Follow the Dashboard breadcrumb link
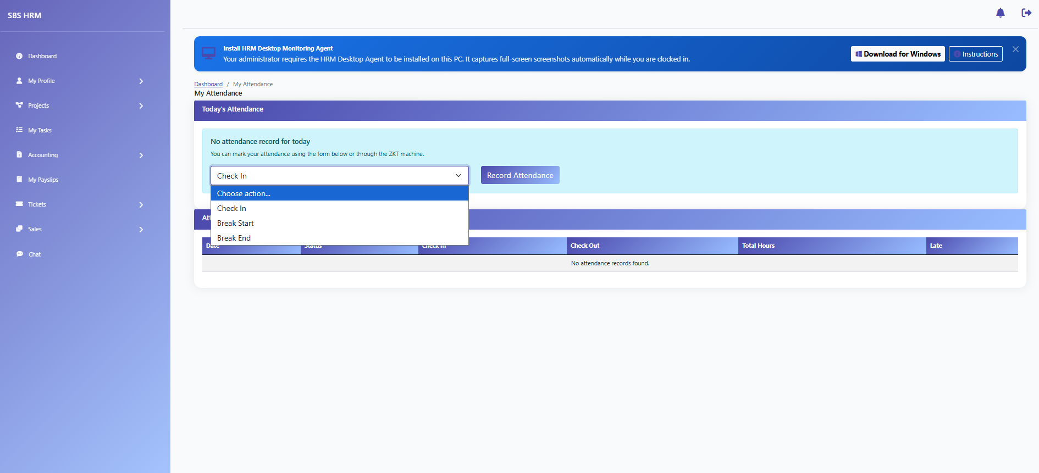 pos(208,84)
